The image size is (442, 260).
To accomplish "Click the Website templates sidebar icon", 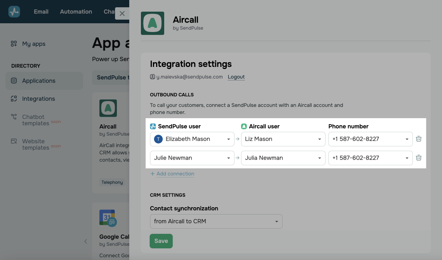I will click(14, 141).
